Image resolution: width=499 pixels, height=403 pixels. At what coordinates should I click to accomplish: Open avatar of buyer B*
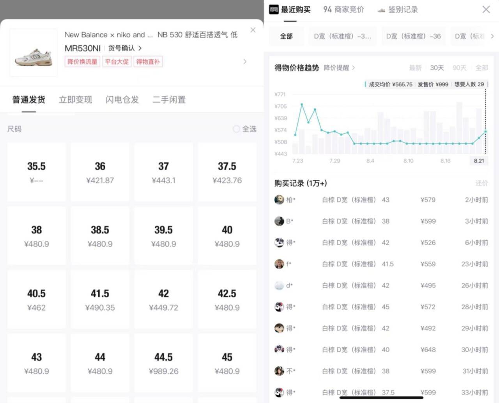click(x=279, y=221)
